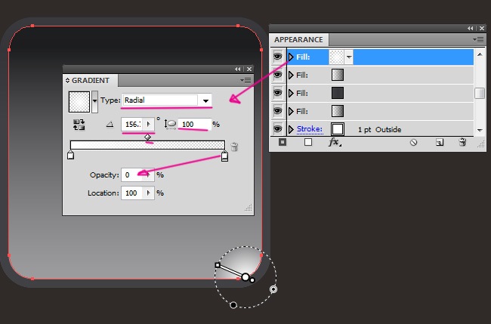Hide the selected top Fill attribute
The height and width of the screenshot is (324, 491).
pos(277,57)
